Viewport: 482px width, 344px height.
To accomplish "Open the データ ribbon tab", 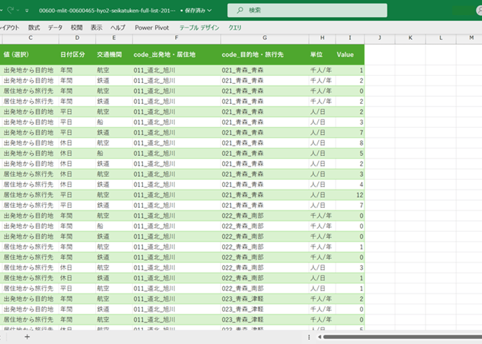I will pos(55,28).
